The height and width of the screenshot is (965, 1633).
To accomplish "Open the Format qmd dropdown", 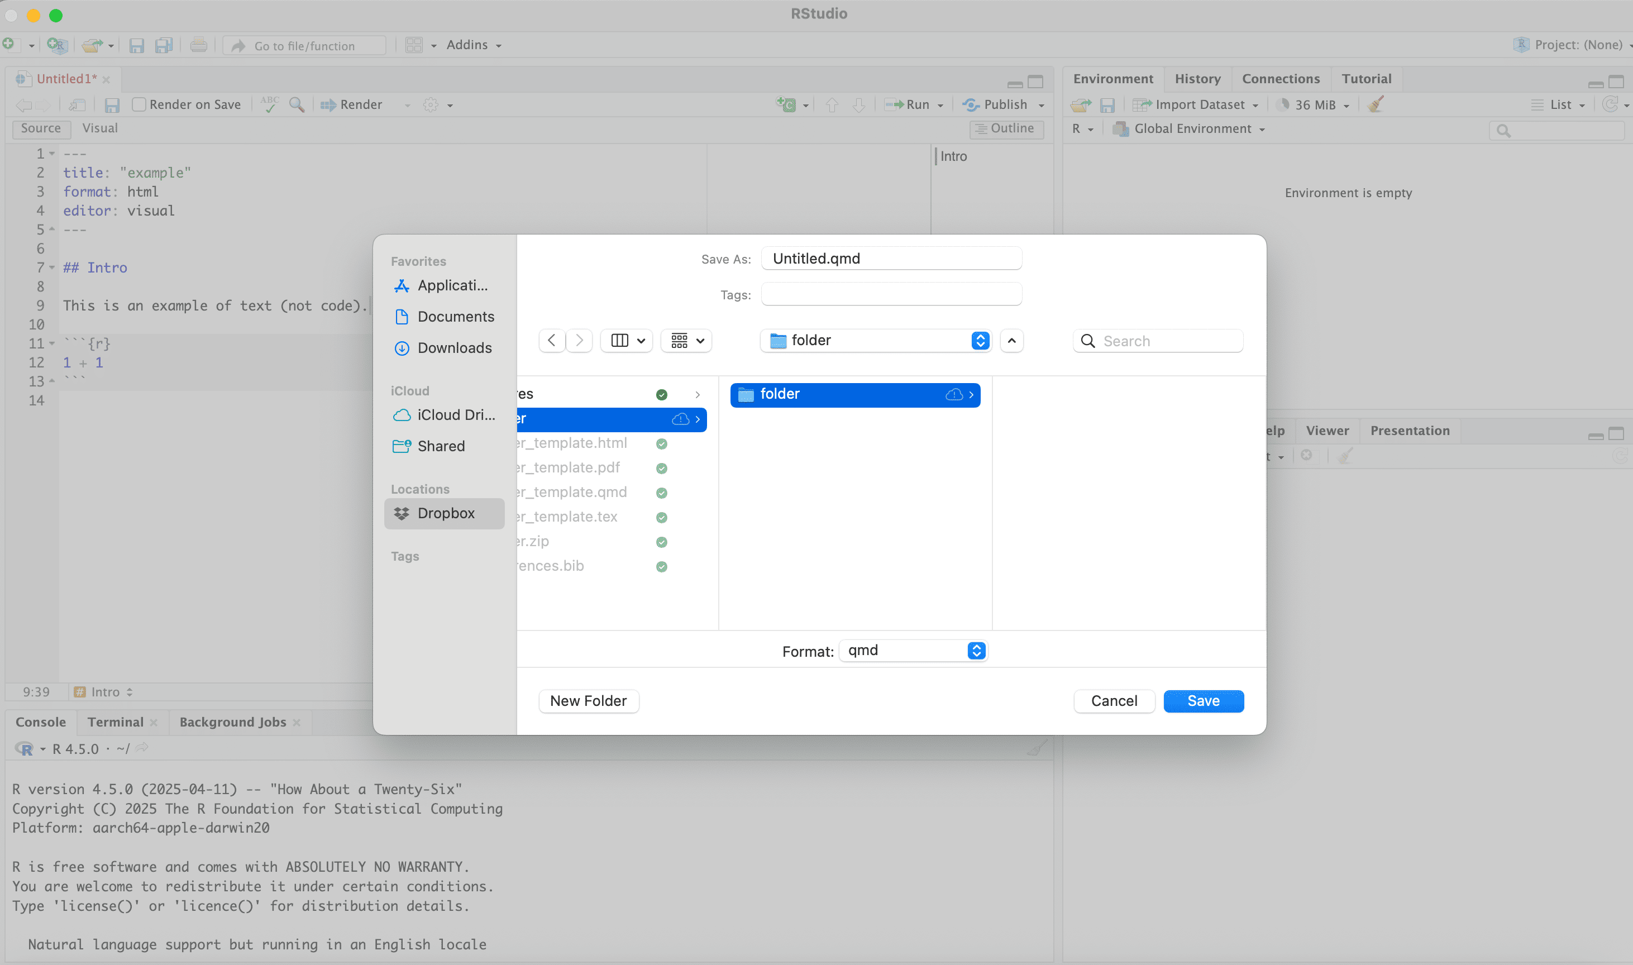I will coord(913,650).
